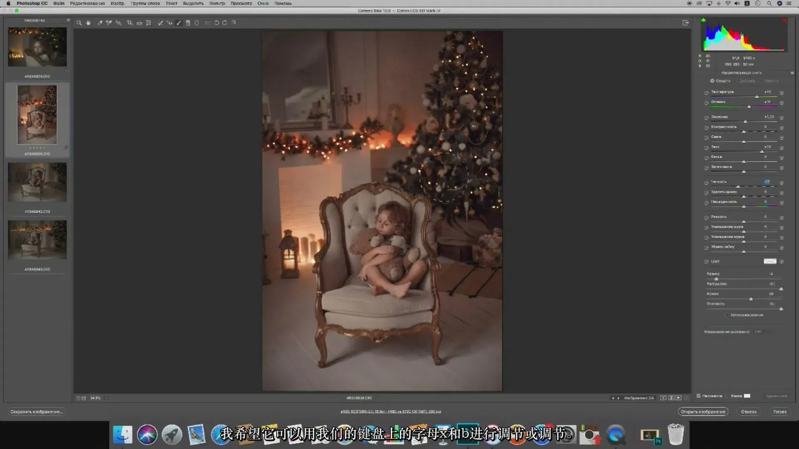Select the Создать radio button
This screenshot has height=449, width=799.
712,81
